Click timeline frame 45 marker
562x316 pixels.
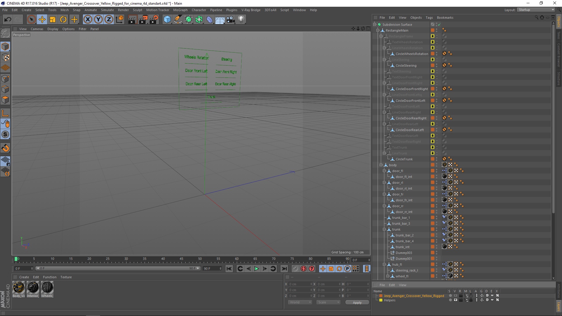click(x=181, y=259)
